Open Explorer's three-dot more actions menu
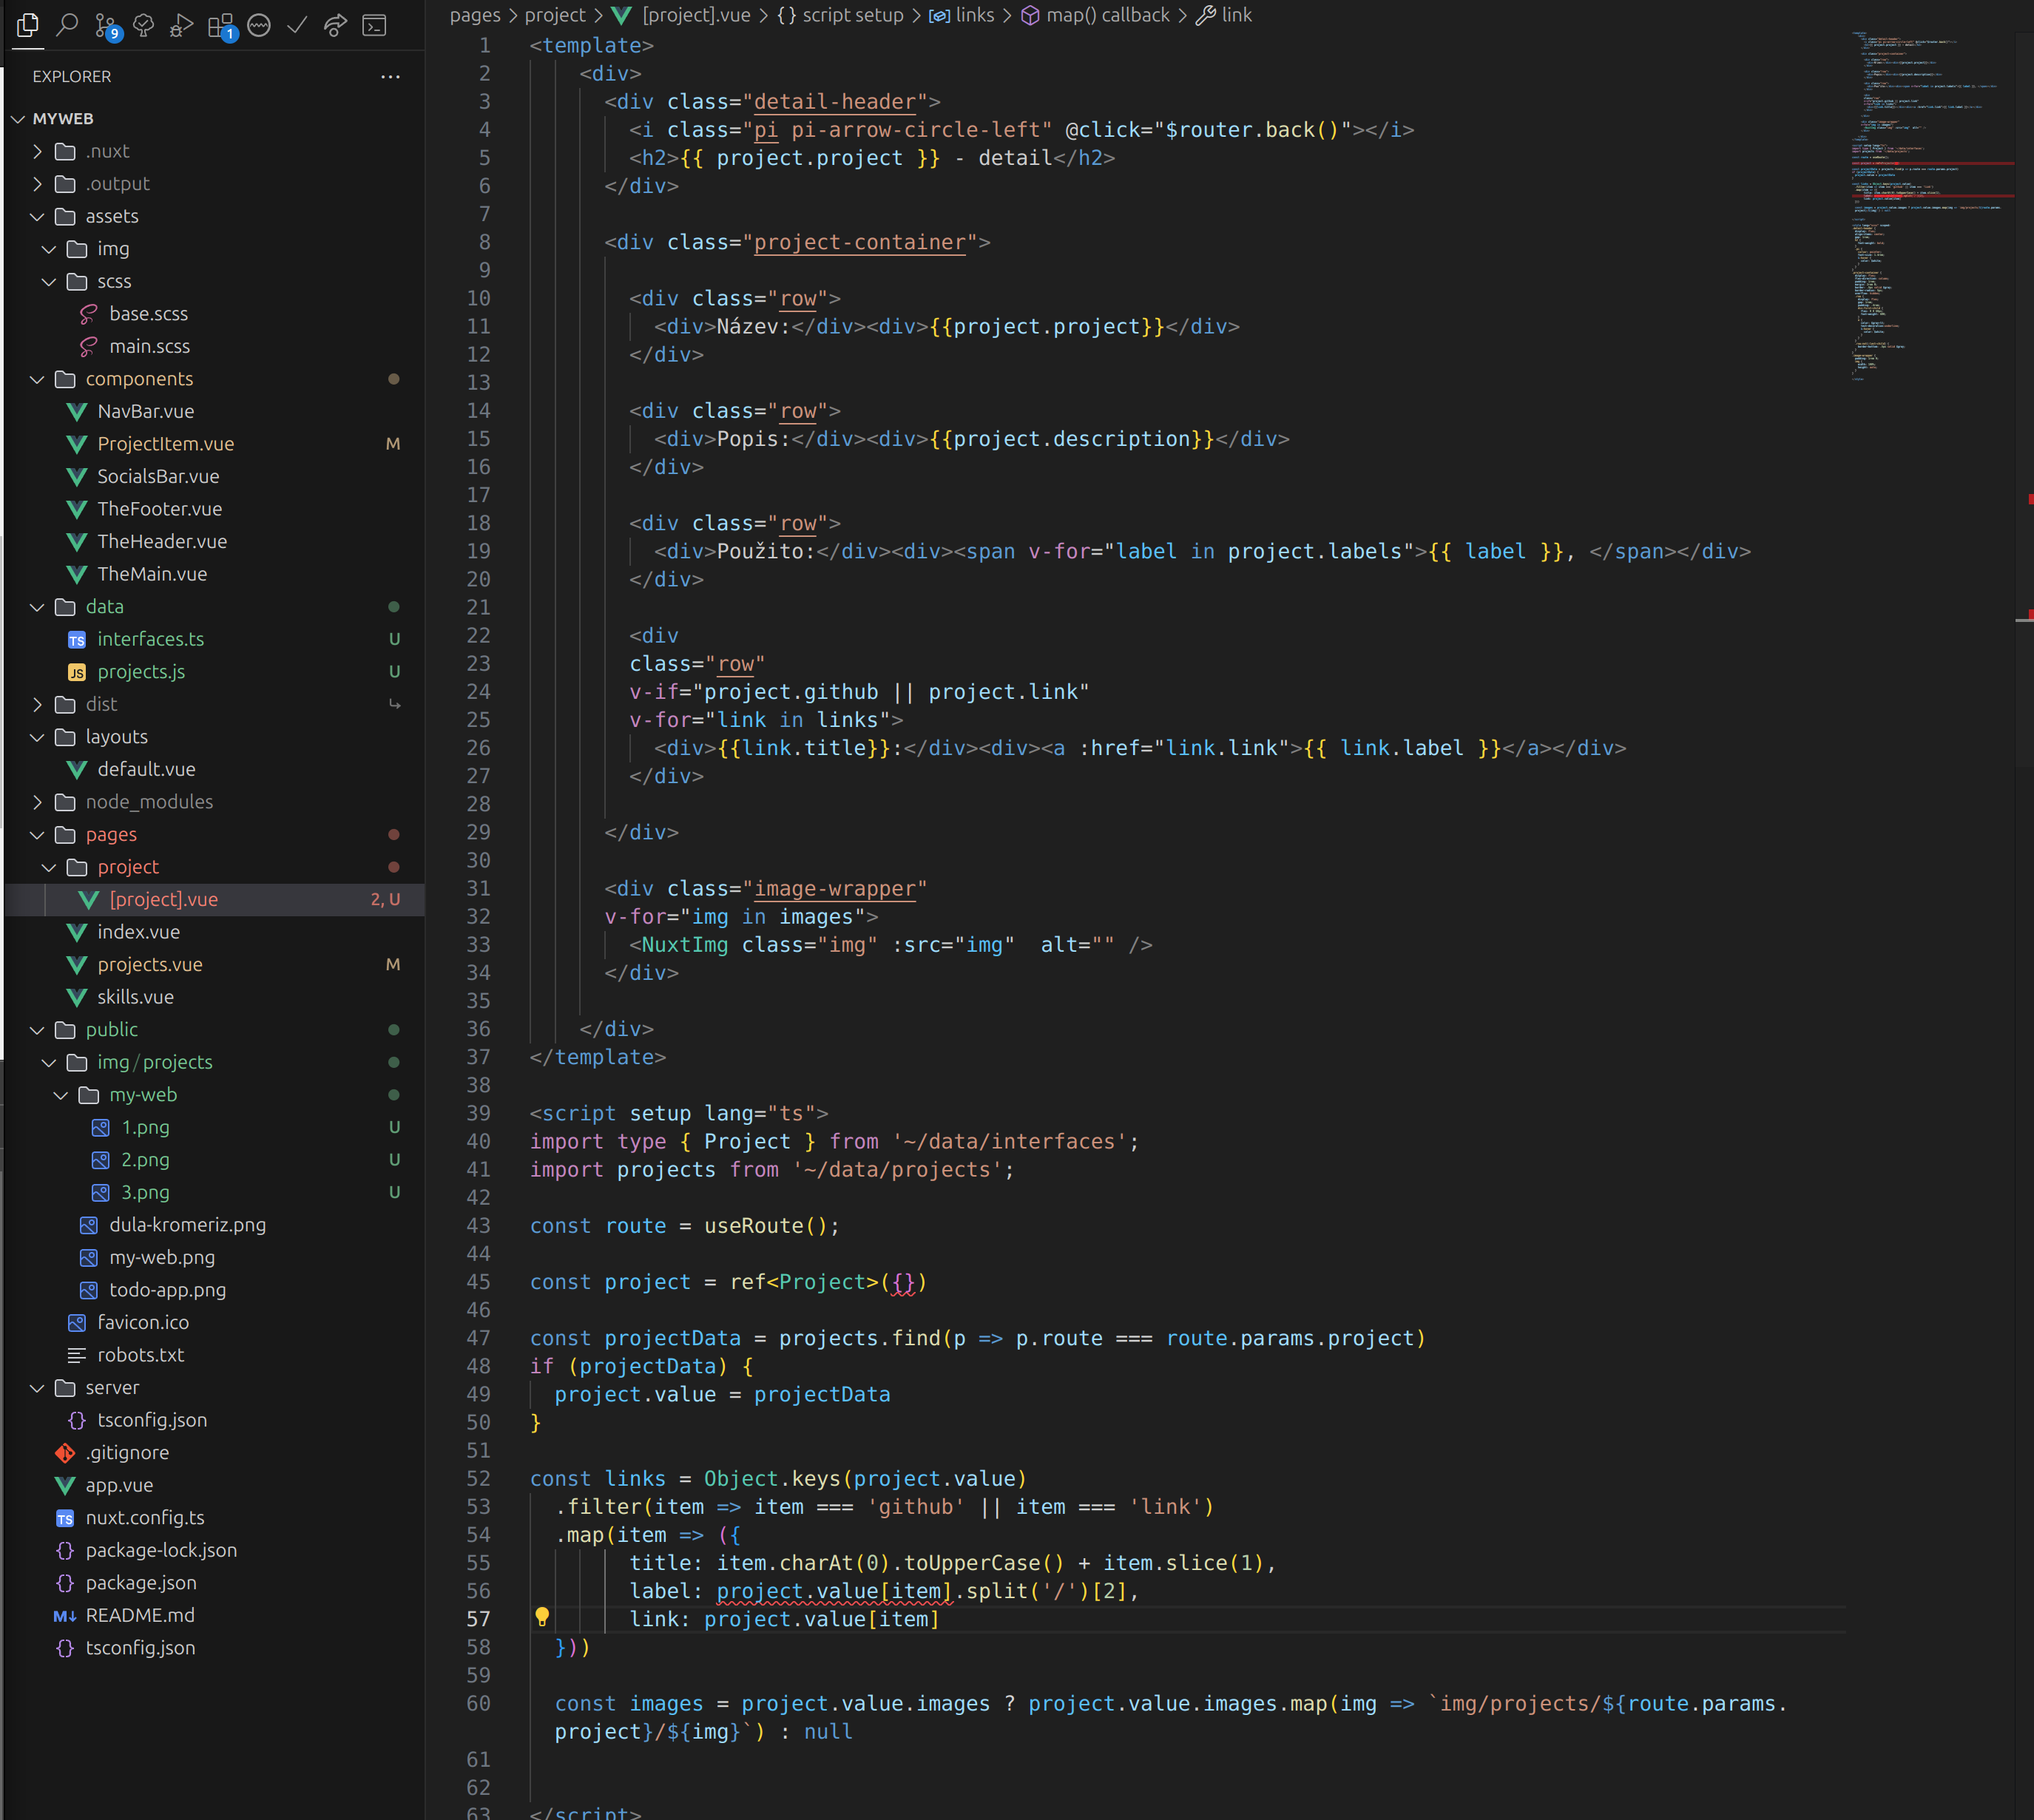The width and height of the screenshot is (2034, 1820). pyautogui.click(x=390, y=77)
